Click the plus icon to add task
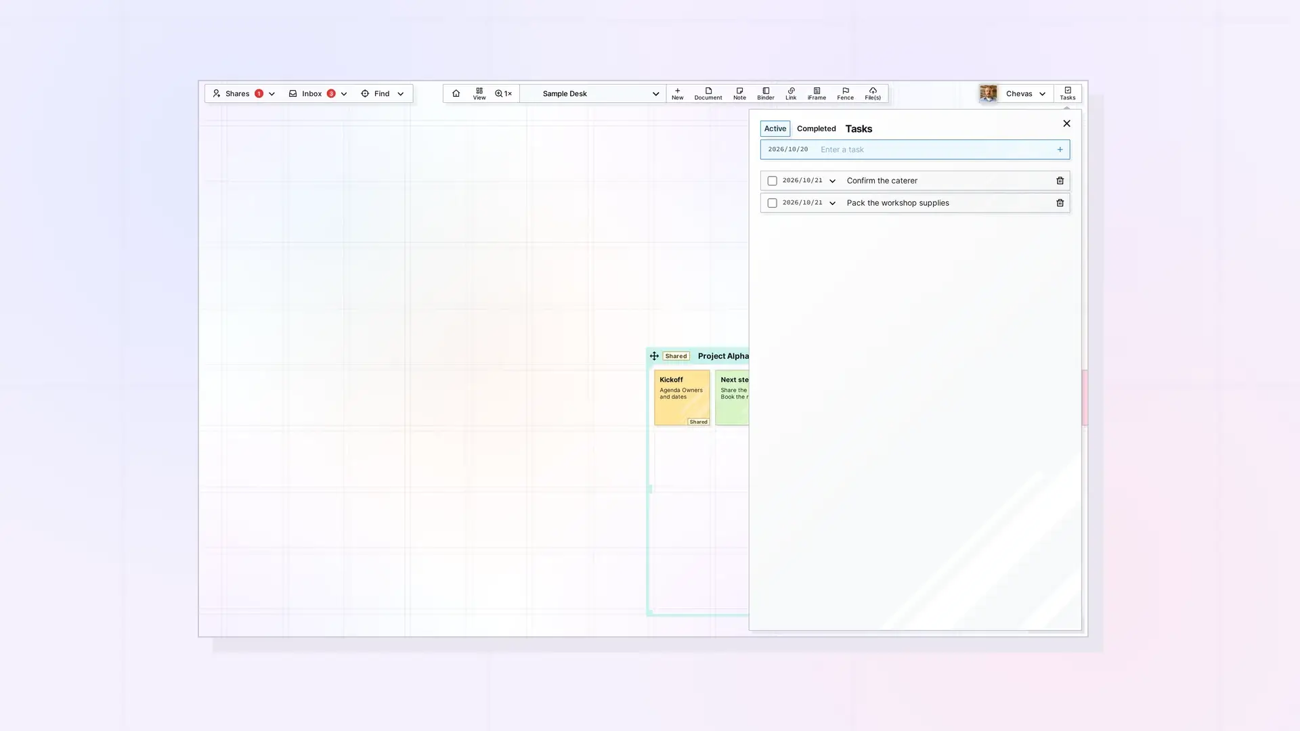This screenshot has width=1300, height=731. coord(1060,150)
